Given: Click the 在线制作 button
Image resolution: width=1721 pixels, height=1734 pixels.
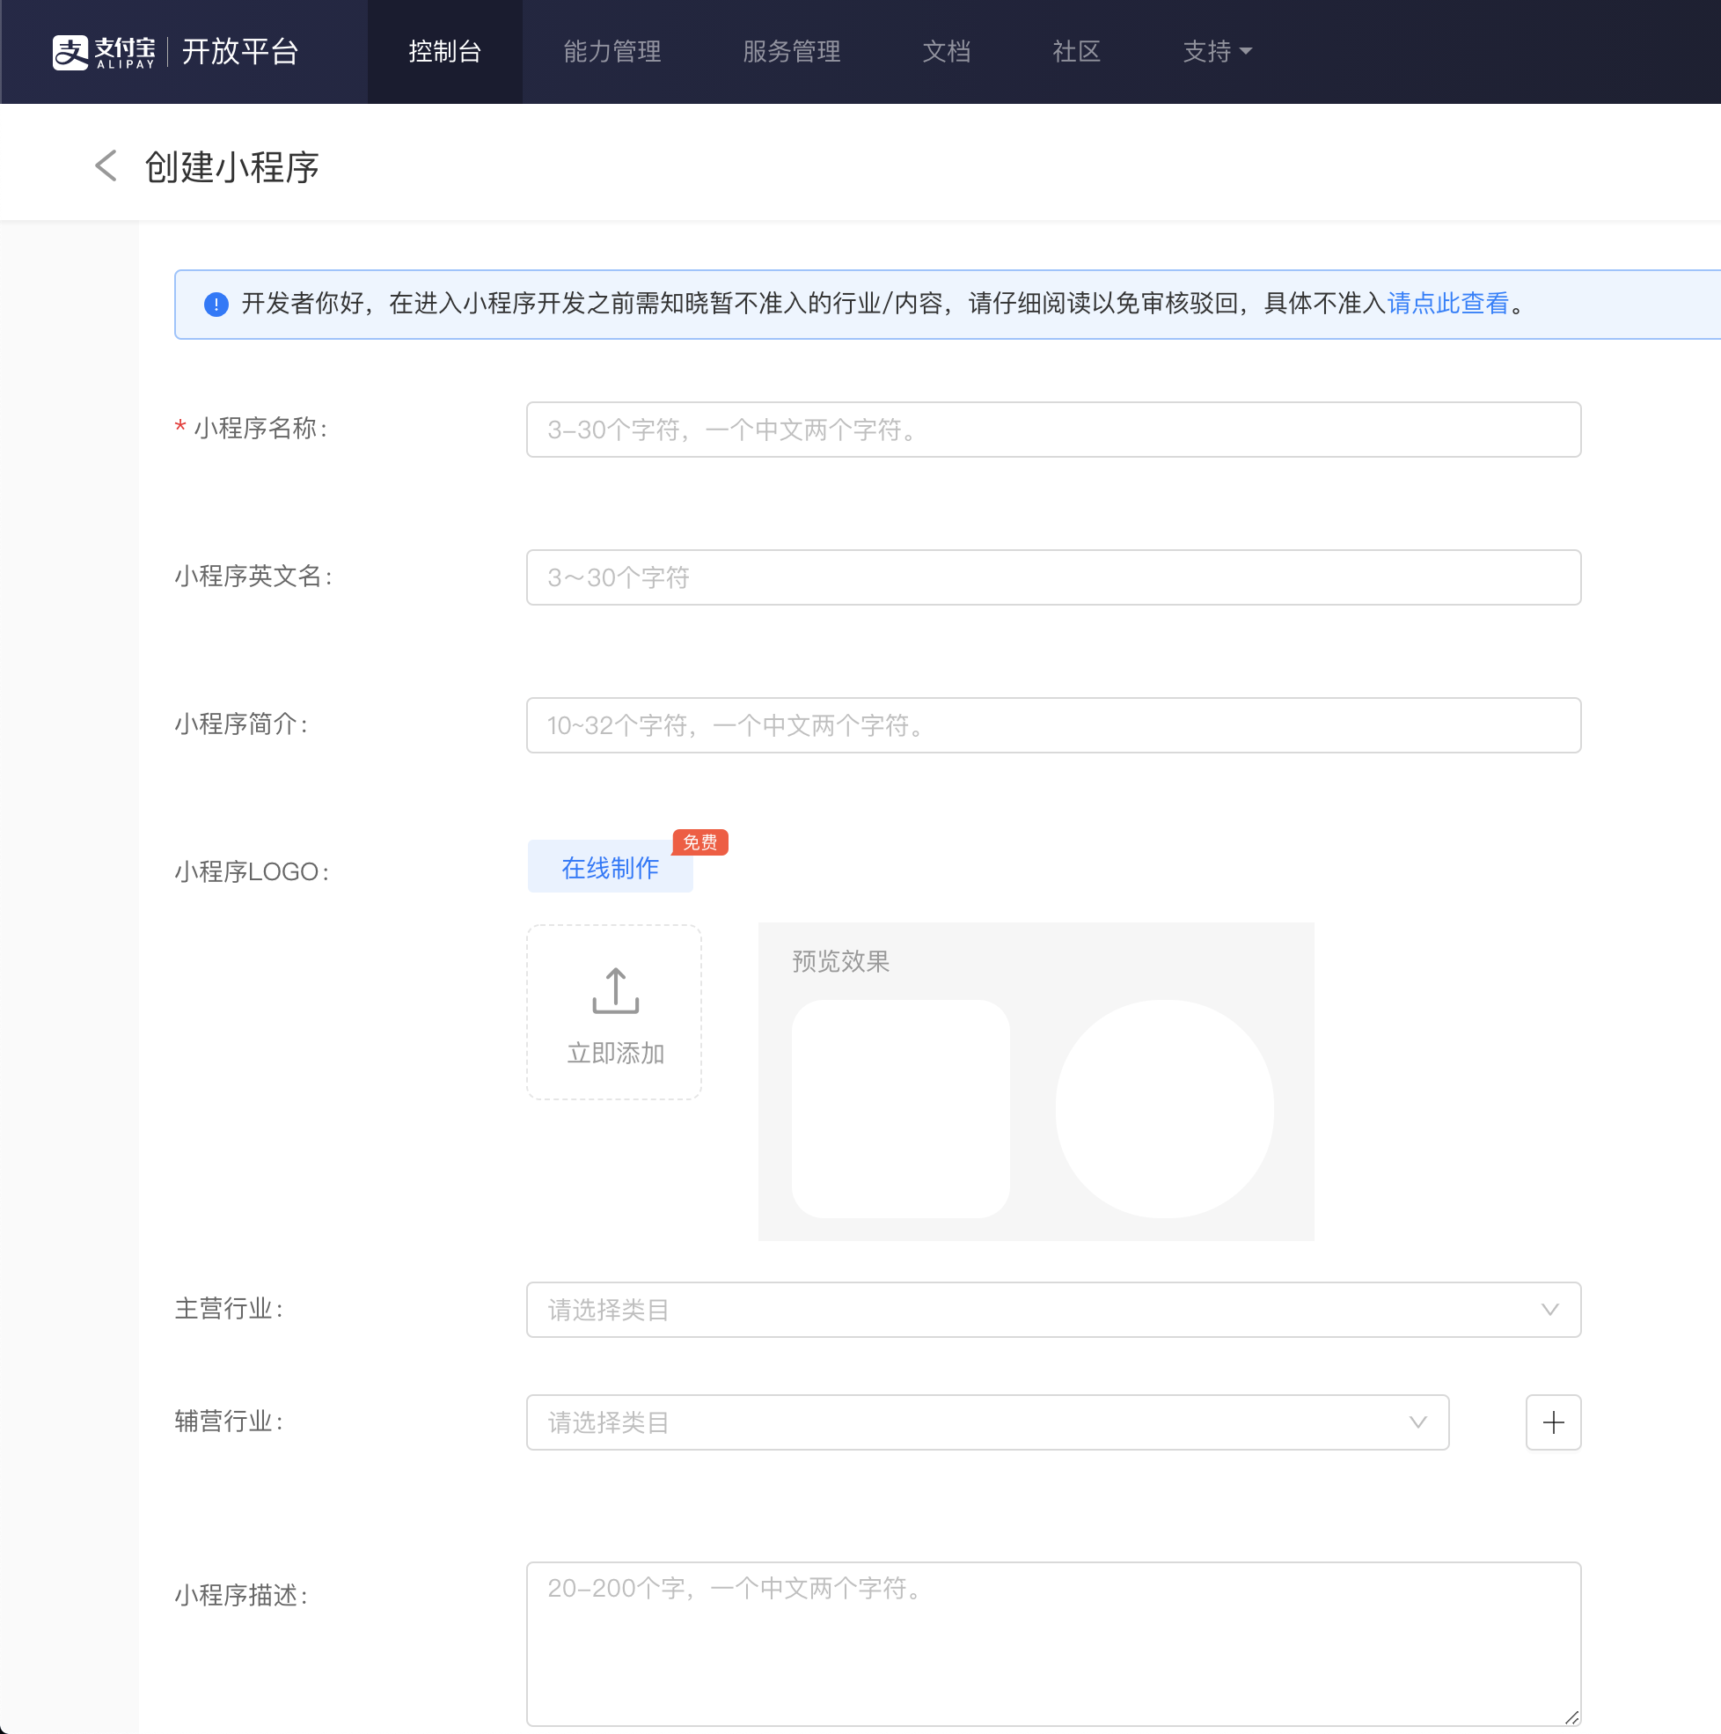Looking at the screenshot, I should point(610,867).
